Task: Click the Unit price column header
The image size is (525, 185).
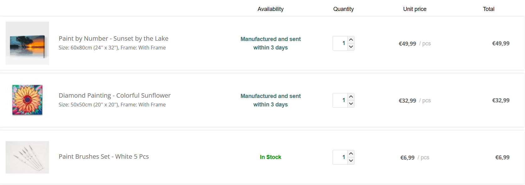Action: click(414, 9)
